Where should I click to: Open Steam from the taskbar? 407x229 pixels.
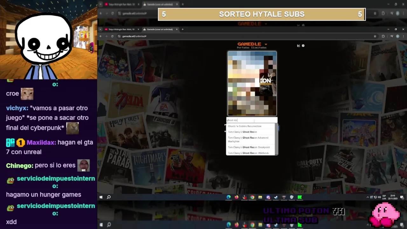pyautogui.click(x=276, y=197)
